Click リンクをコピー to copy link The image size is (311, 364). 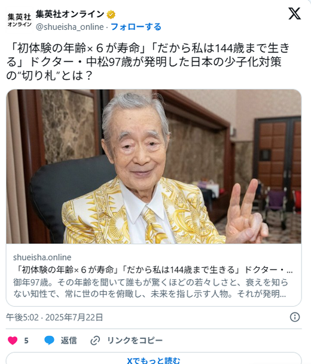(x=135, y=341)
